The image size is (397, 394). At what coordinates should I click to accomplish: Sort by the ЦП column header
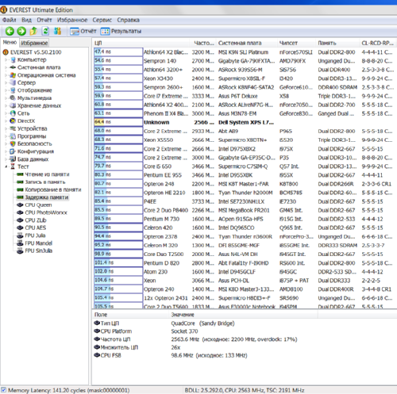click(x=141, y=43)
